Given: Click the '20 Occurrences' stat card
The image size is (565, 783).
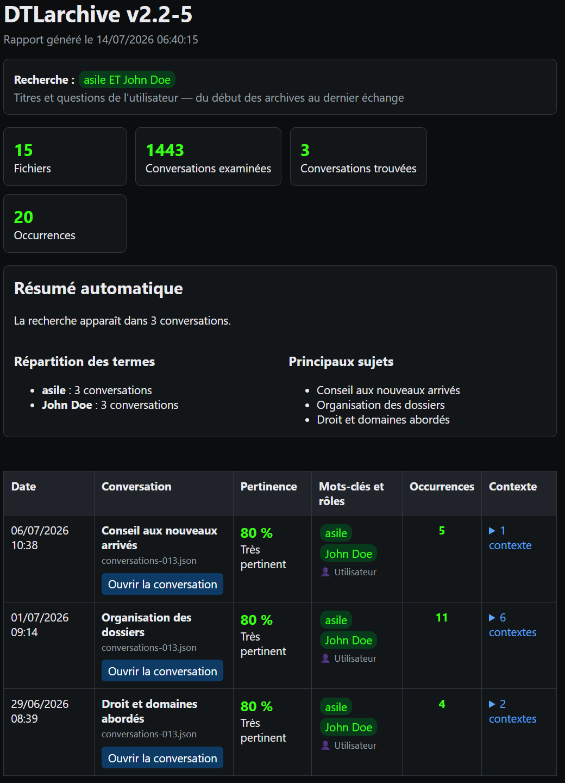Looking at the screenshot, I should pos(65,223).
